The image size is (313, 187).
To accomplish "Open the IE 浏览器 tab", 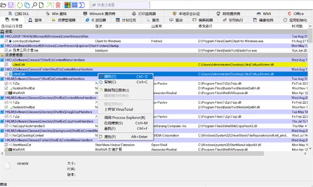I will click(x=95, y=20).
